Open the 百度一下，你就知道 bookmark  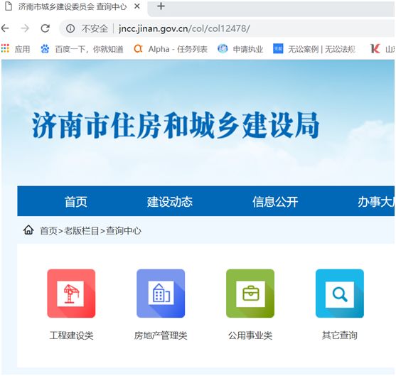(x=82, y=49)
